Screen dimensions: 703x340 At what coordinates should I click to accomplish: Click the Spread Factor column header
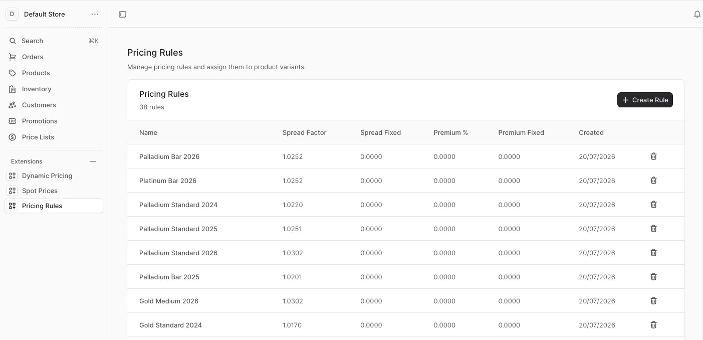pos(304,132)
